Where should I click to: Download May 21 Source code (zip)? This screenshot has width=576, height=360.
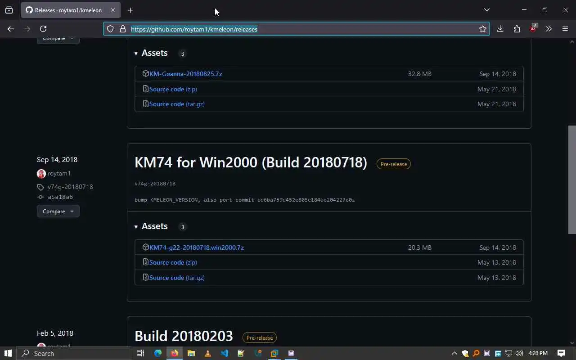point(173,89)
